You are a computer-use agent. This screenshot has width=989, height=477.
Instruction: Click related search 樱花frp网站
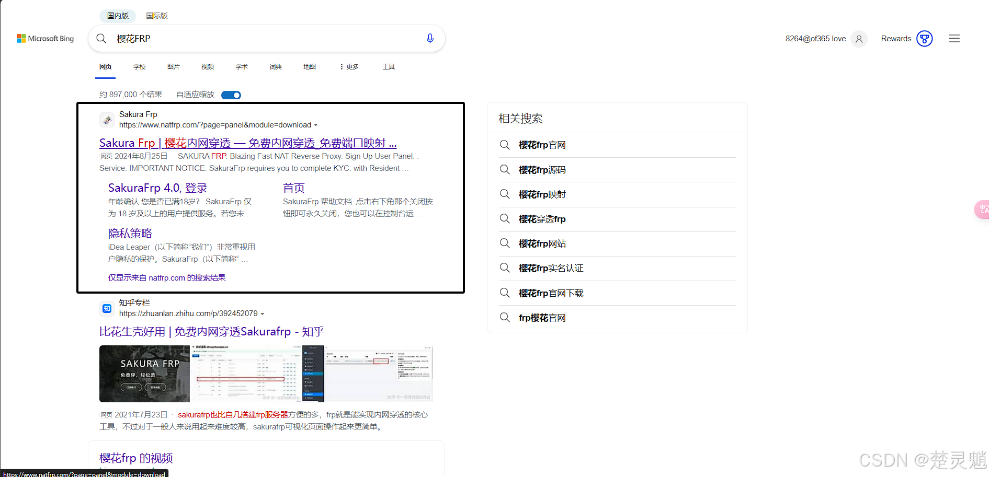(x=542, y=243)
